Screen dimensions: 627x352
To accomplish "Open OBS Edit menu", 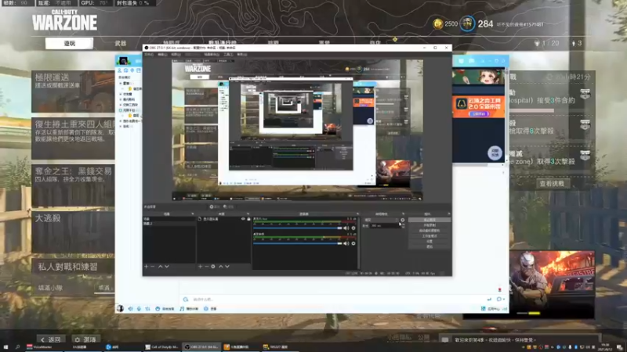I will pyautogui.click(x=162, y=54).
